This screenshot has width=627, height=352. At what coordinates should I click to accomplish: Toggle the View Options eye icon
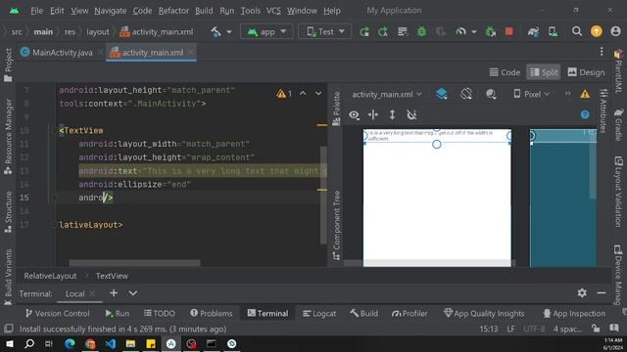354,115
